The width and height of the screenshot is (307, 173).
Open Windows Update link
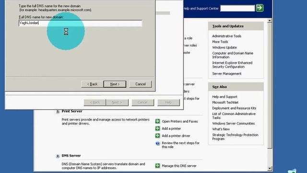[x=224, y=48]
